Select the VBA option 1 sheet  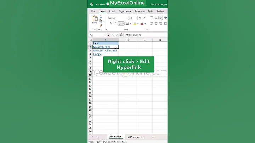click(116, 137)
